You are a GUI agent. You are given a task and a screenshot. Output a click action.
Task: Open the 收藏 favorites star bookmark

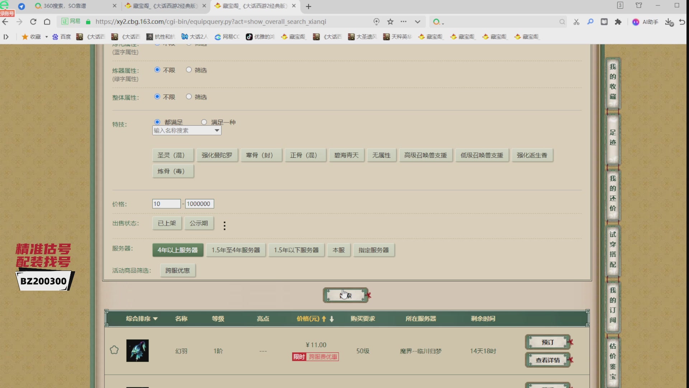point(32,37)
